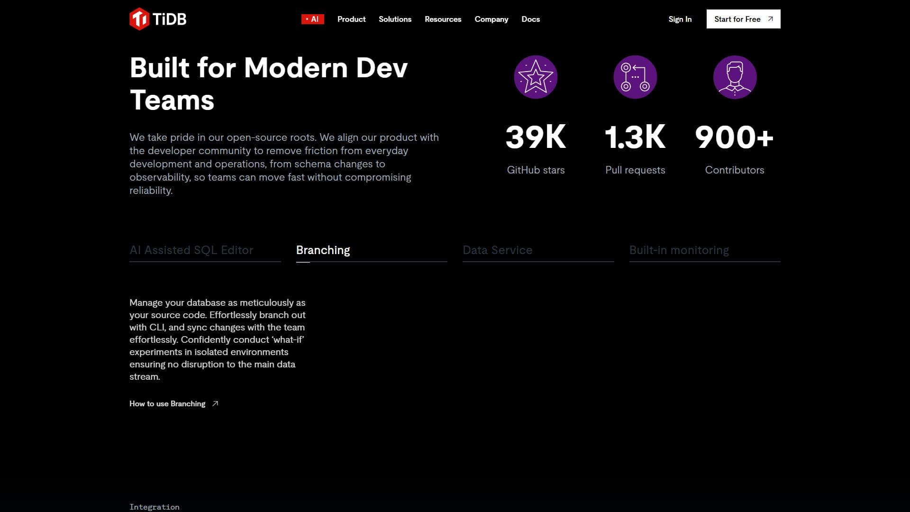Click the 900+ stat value

735,137
